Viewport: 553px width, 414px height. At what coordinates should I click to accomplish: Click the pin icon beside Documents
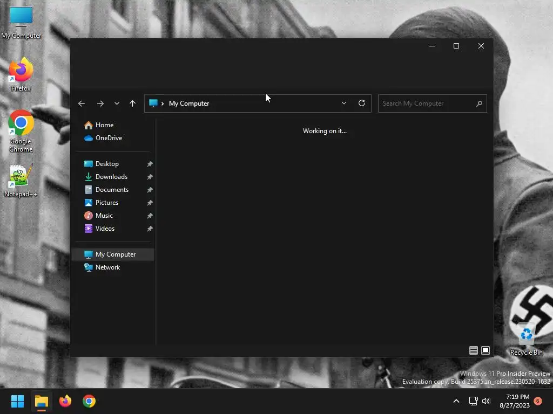(150, 190)
